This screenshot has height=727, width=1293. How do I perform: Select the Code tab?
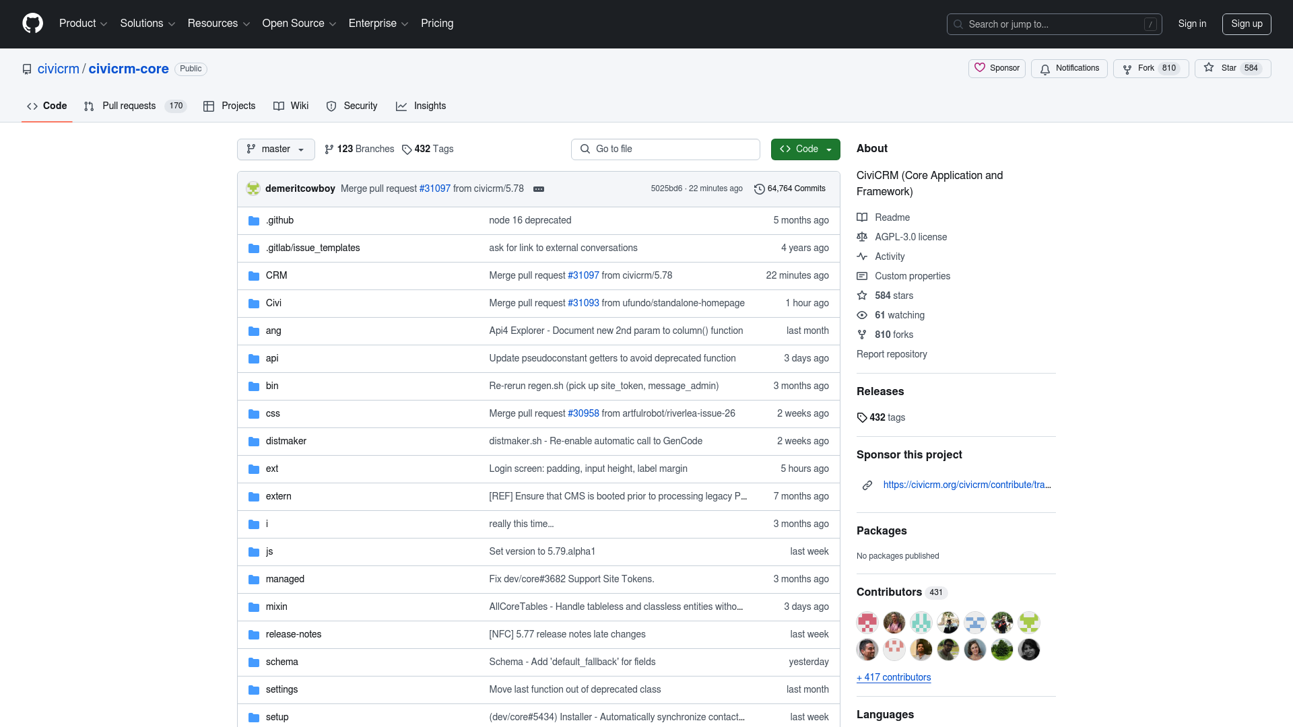coord(47,106)
